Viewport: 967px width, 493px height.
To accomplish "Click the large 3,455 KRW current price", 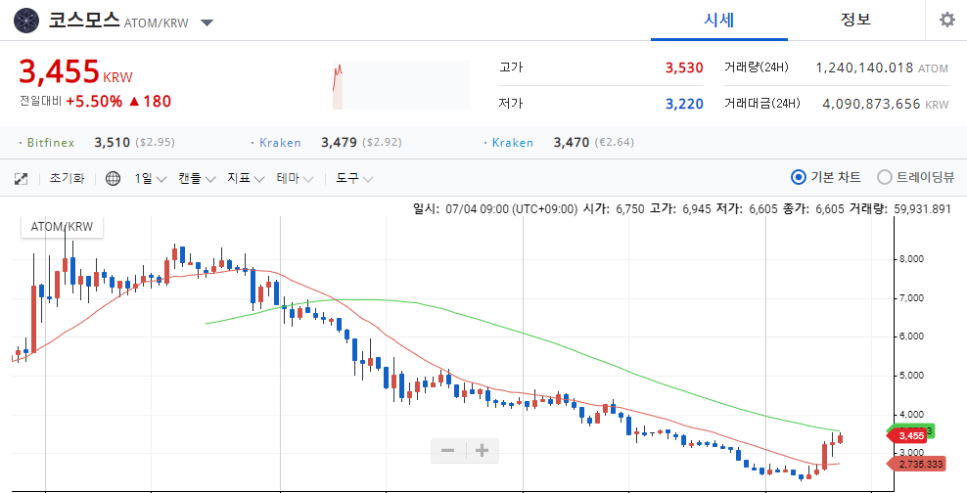I will click(75, 72).
